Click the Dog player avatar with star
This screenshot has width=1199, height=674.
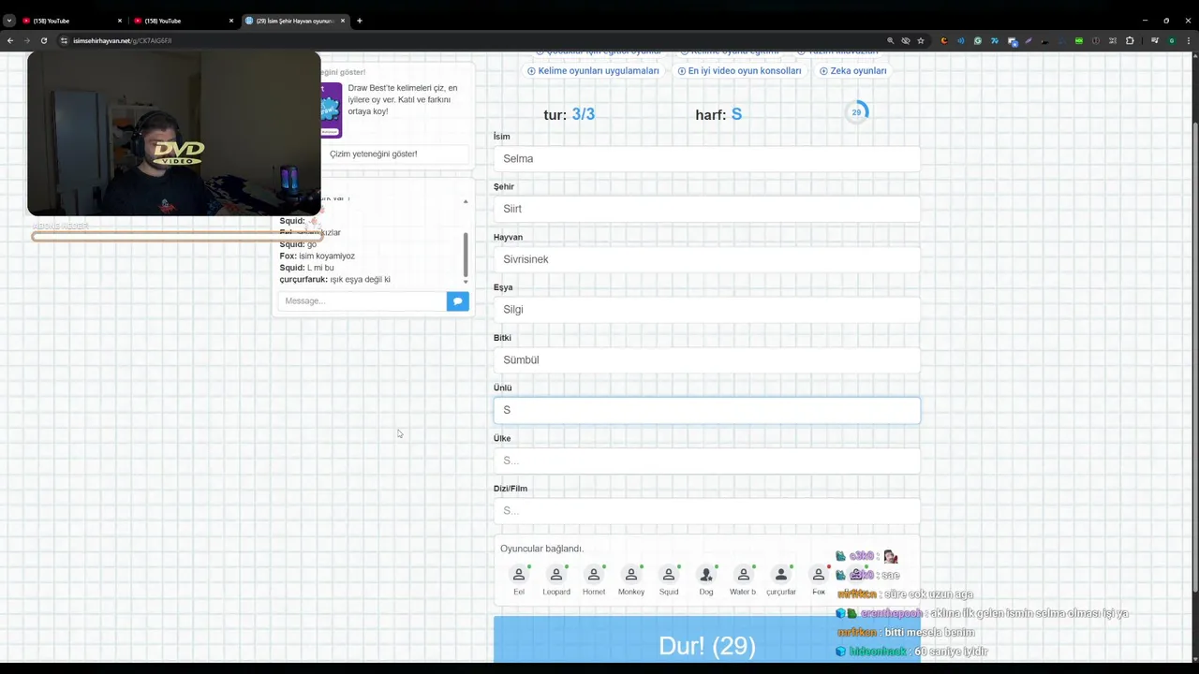pos(706,575)
